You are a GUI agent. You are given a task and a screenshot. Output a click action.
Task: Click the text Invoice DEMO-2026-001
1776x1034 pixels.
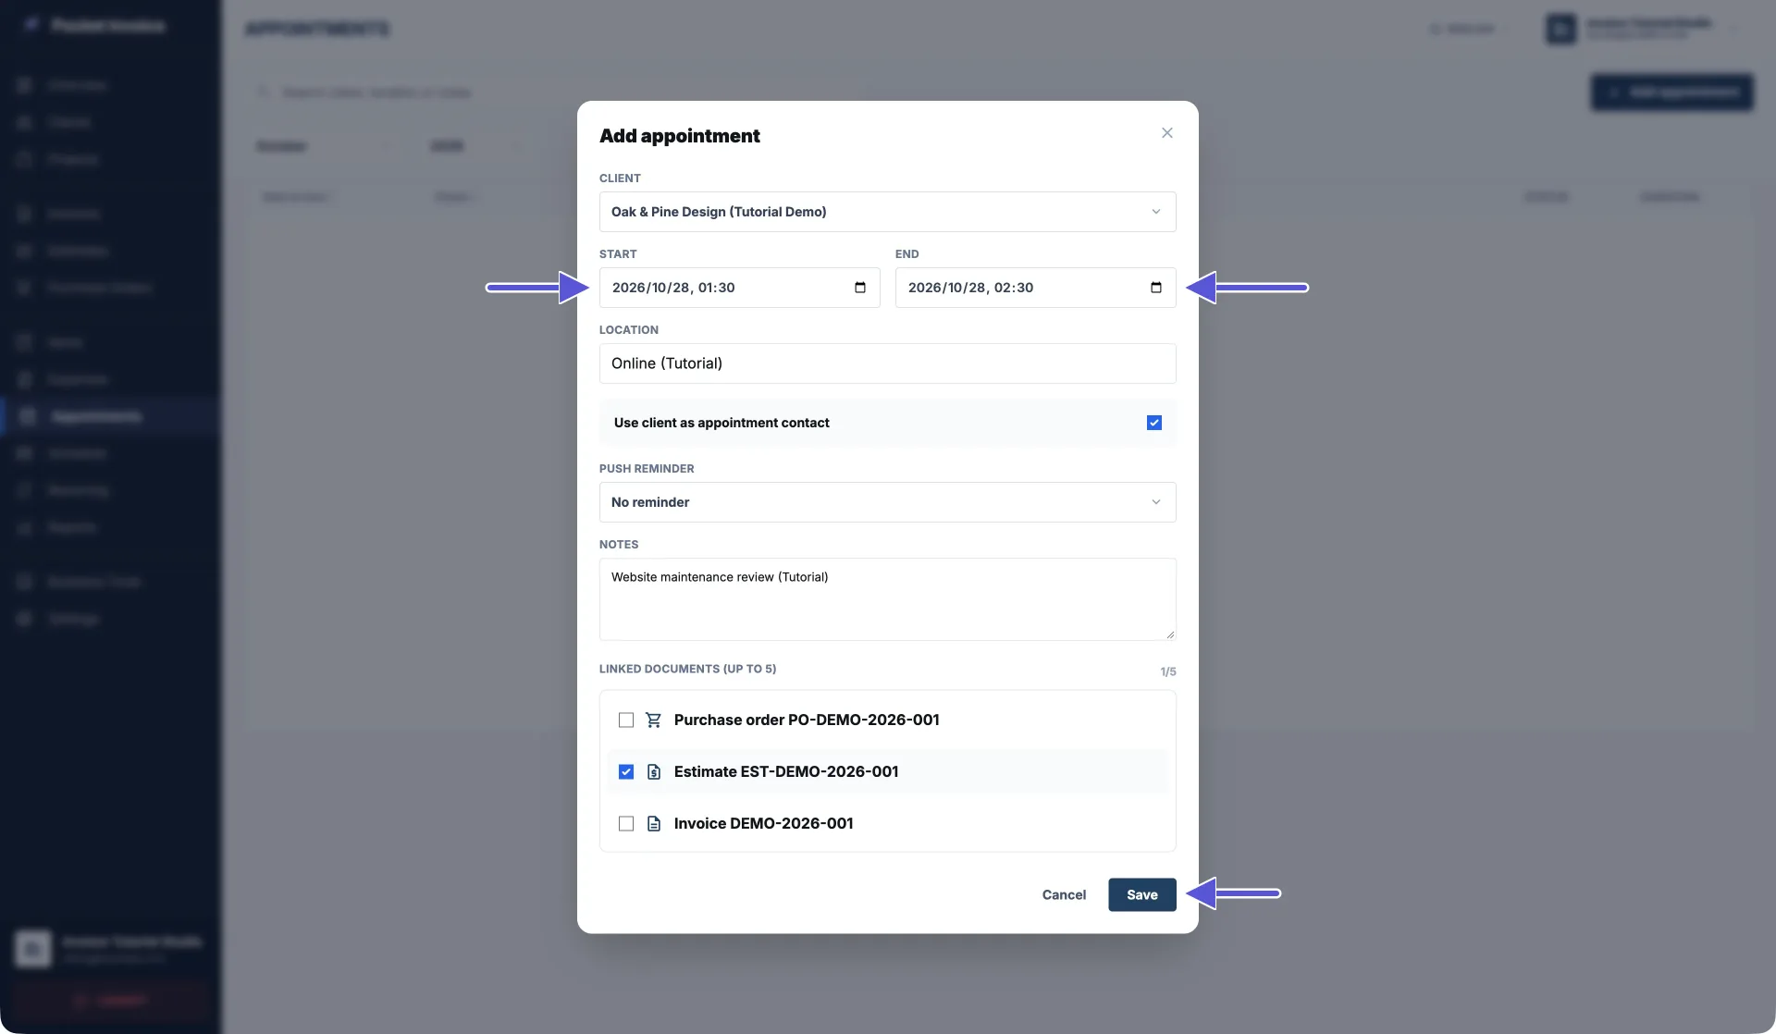pyautogui.click(x=764, y=823)
